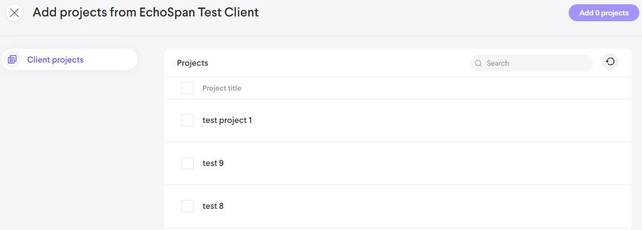Click the test 9 project name
The height and width of the screenshot is (230, 642).
point(213,163)
